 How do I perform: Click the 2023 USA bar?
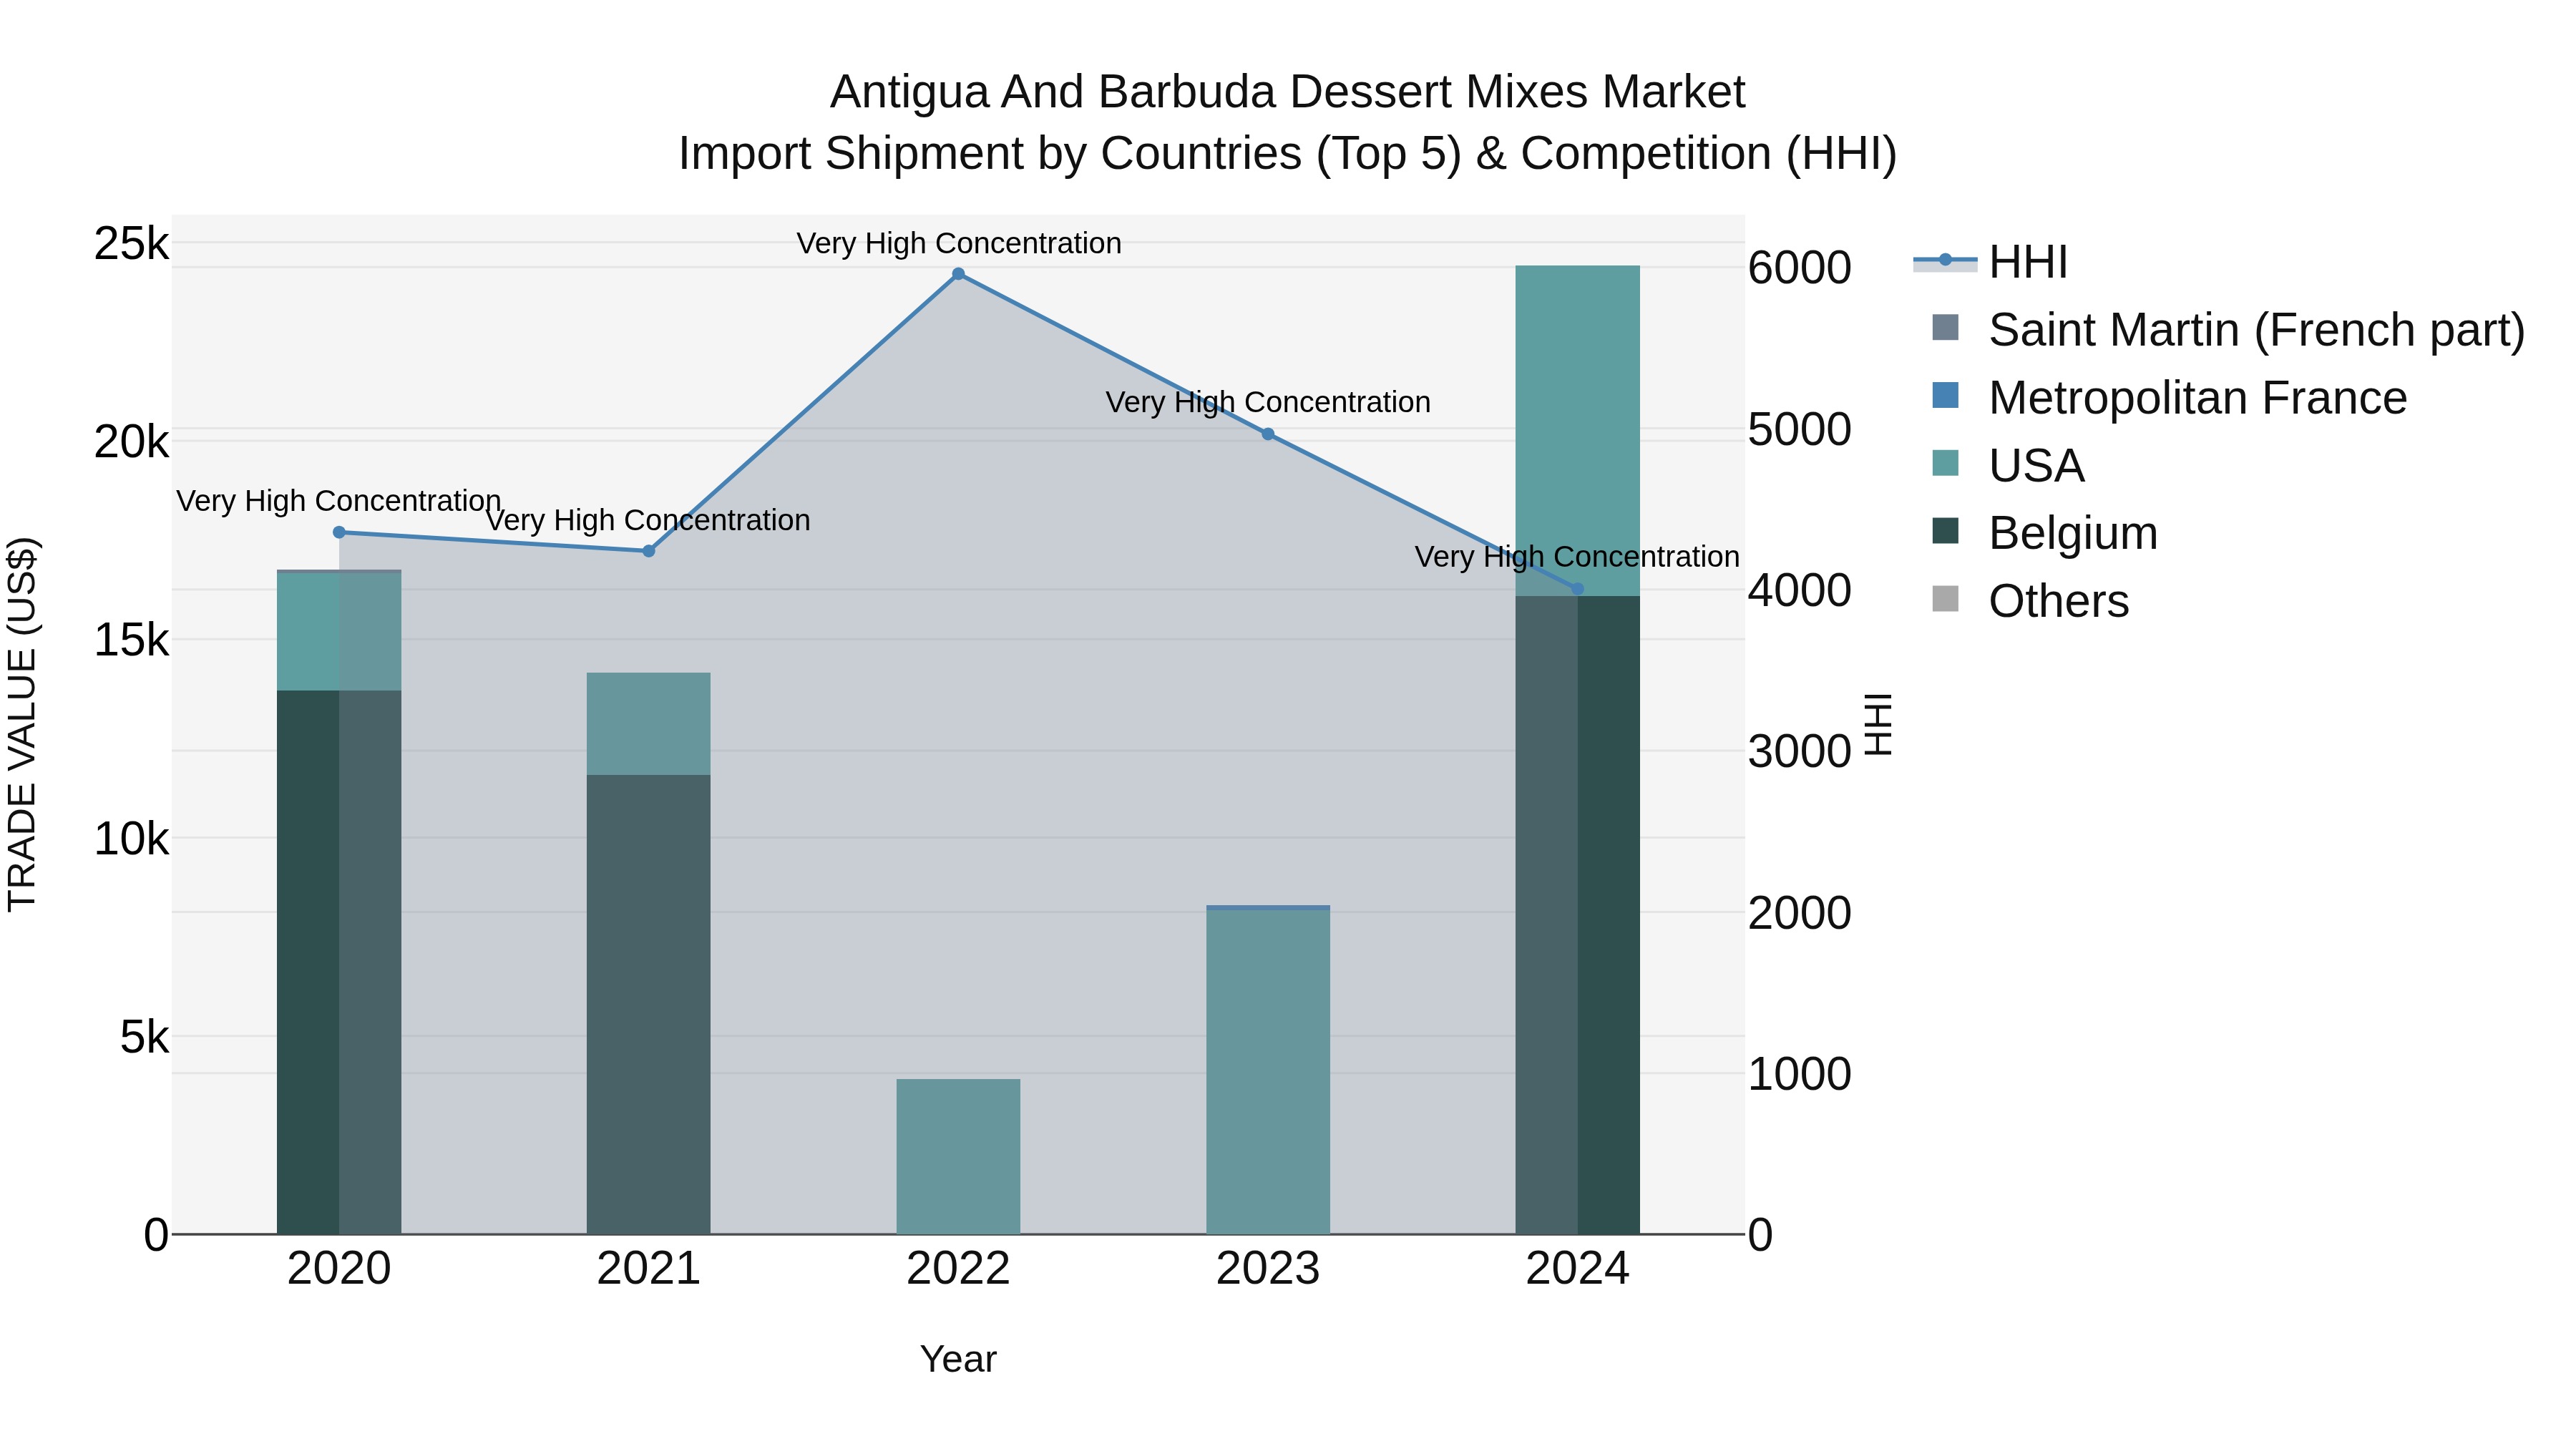click(x=1268, y=1072)
